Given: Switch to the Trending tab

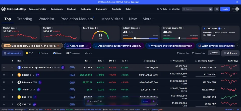Looking at the screenshot, I should (x=25, y=19).
